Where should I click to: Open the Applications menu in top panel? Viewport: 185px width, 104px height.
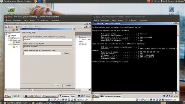[x=10, y=1]
